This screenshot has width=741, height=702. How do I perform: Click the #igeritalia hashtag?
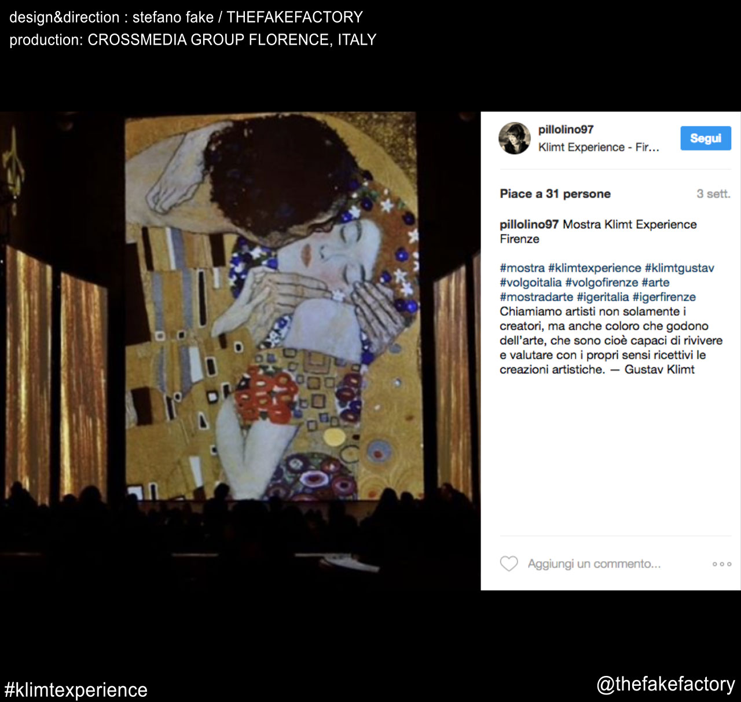point(603,297)
